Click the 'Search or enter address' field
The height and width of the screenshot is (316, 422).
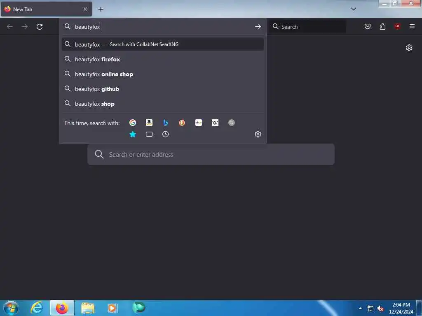click(211, 155)
